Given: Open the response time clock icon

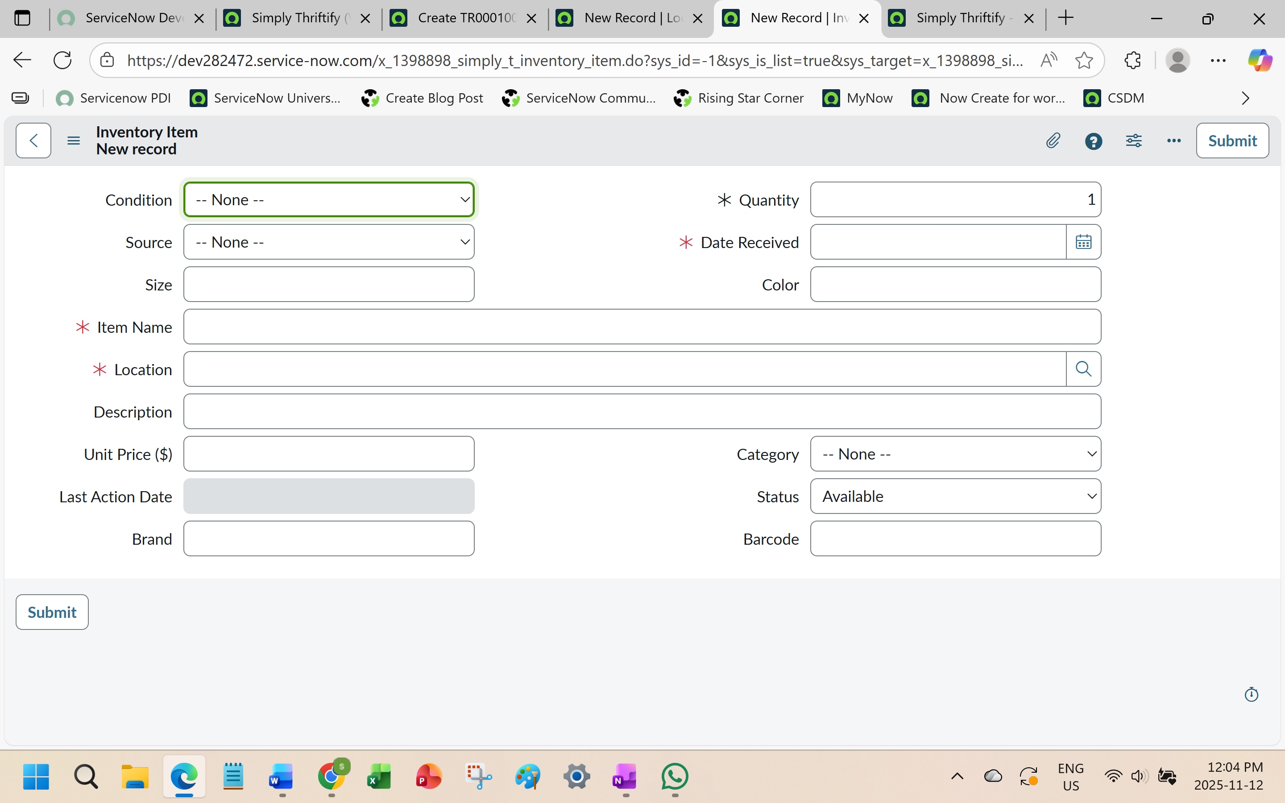Looking at the screenshot, I should click(1252, 695).
